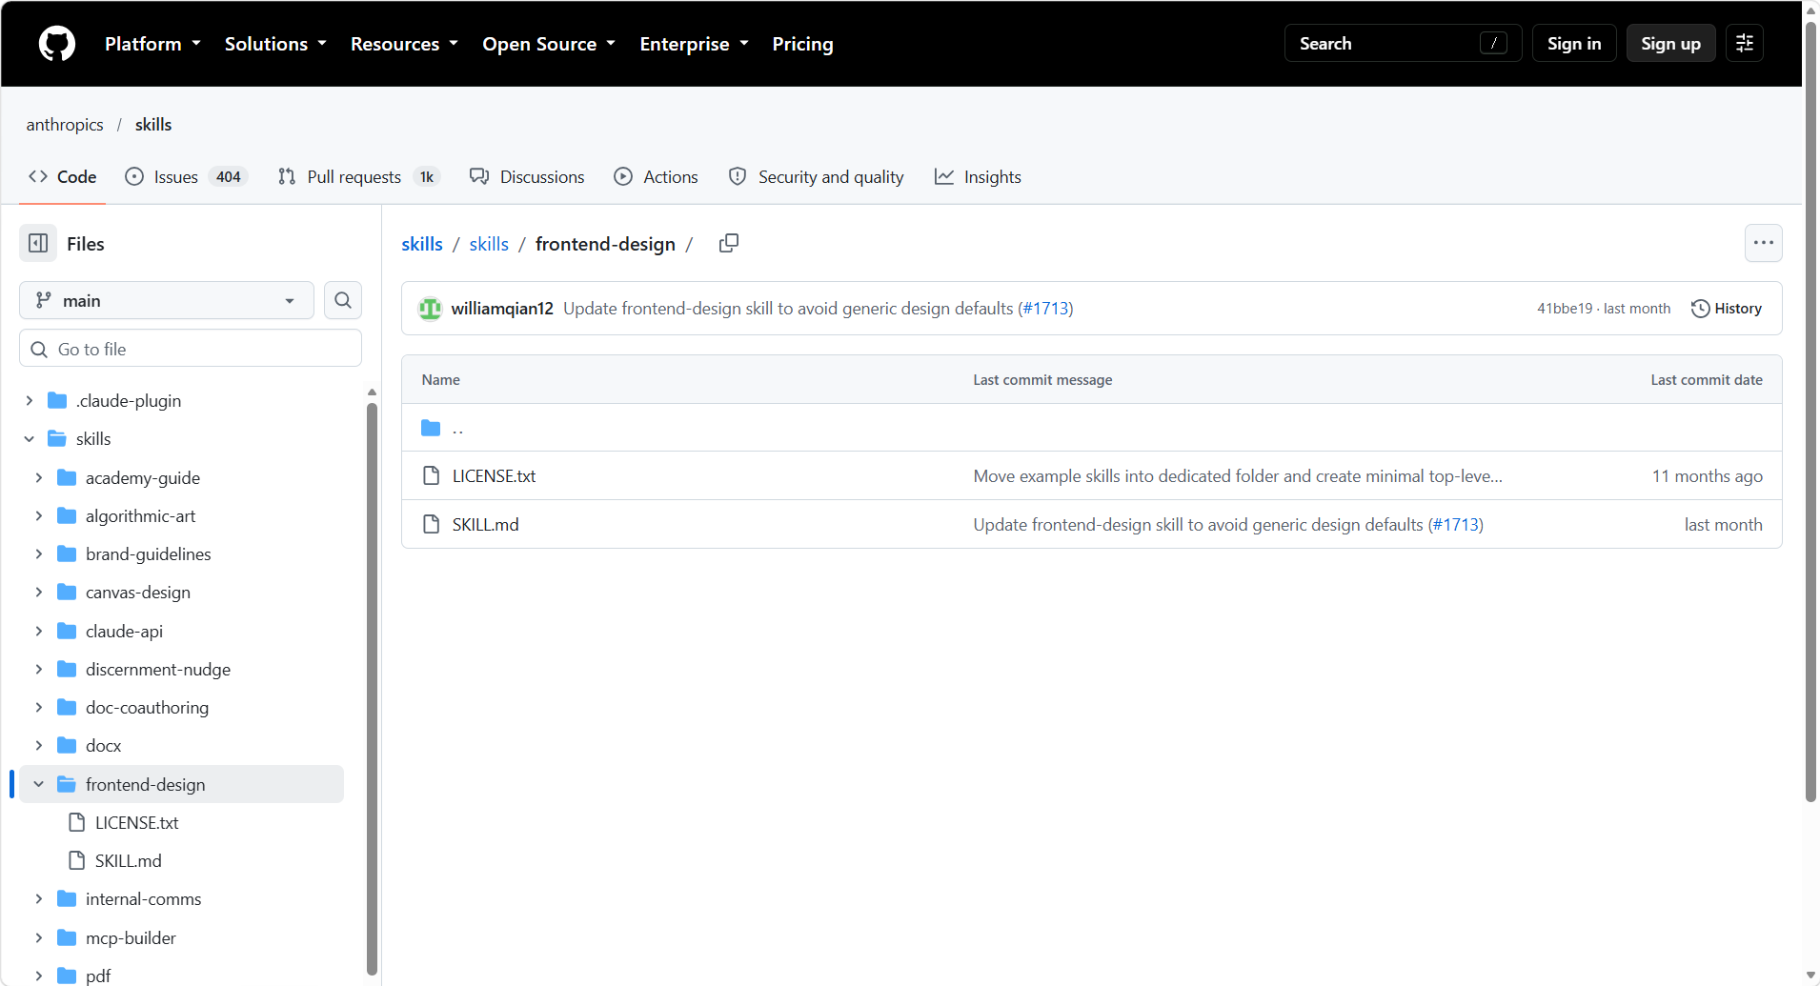Open the Pricing link

[802, 44]
